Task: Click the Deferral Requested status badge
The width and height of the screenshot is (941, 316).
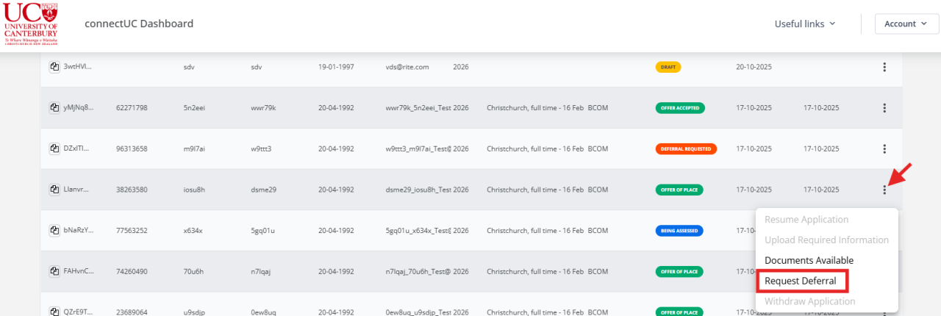Action: (x=685, y=148)
